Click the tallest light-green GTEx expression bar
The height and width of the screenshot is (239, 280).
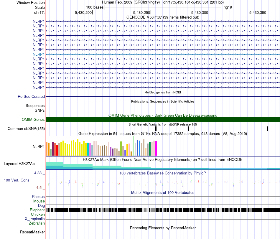tap(134, 146)
